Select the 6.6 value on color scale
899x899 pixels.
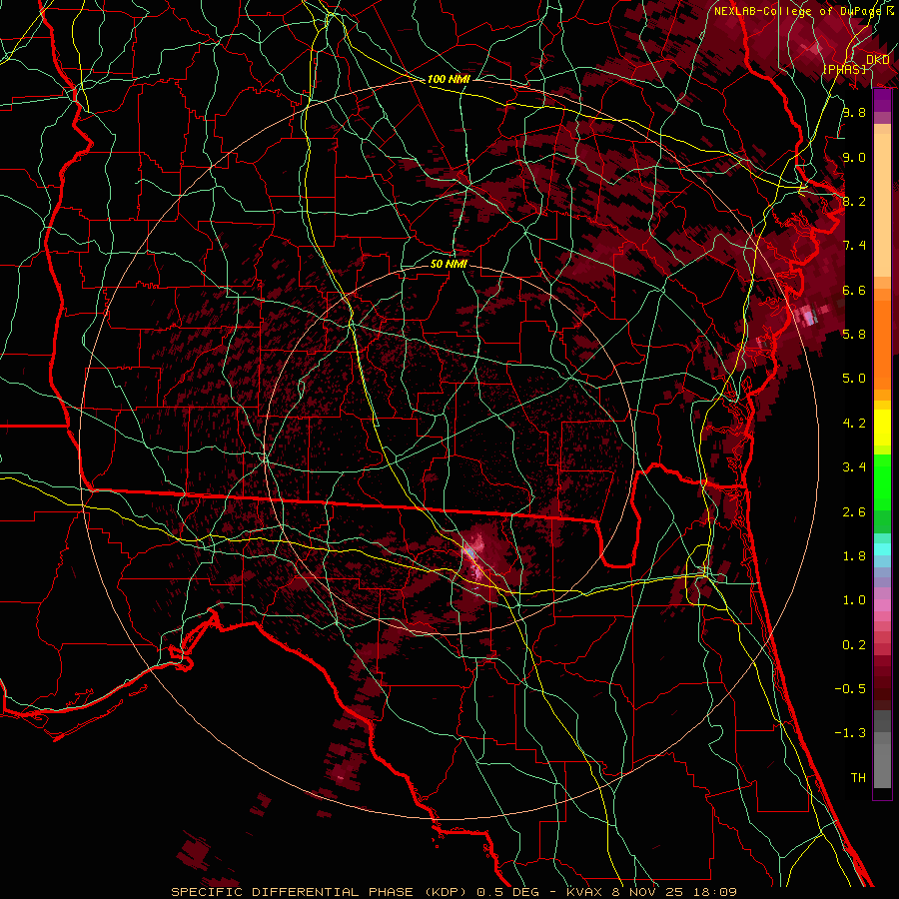(854, 290)
